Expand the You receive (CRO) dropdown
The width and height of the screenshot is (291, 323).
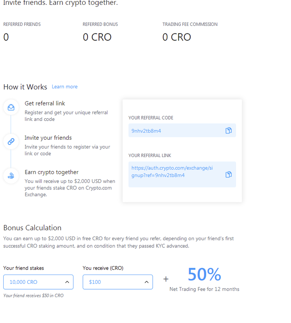click(117, 282)
